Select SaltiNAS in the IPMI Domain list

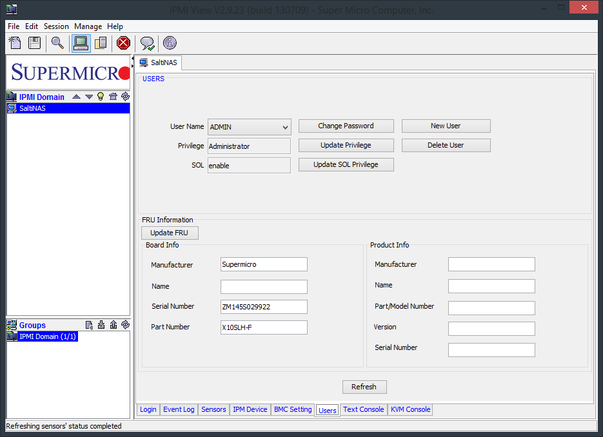pyautogui.click(x=68, y=108)
